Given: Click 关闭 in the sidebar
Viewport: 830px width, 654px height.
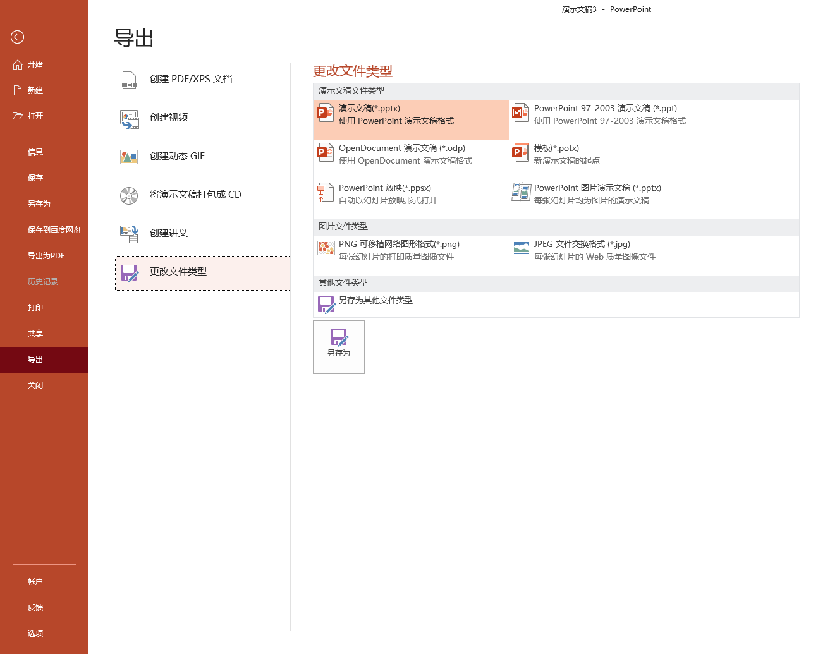Looking at the screenshot, I should (x=44, y=385).
